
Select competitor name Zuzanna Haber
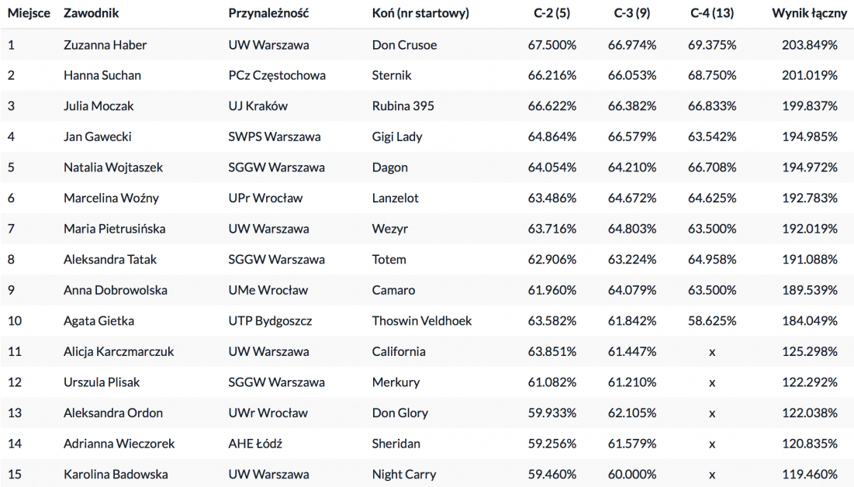click(x=105, y=45)
